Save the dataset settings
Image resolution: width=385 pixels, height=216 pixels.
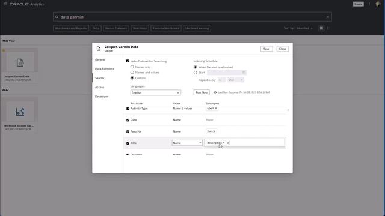pos(266,49)
